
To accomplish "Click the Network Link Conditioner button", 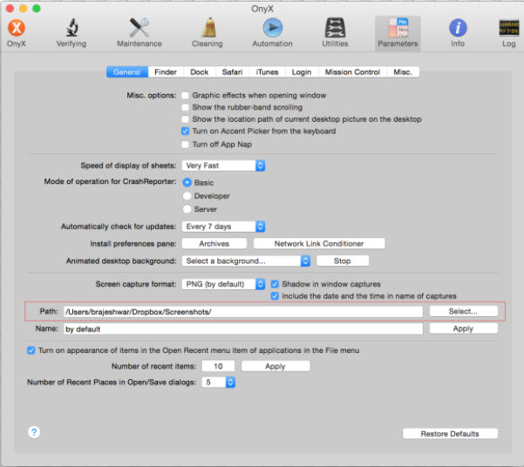I will (x=319, y=244).
